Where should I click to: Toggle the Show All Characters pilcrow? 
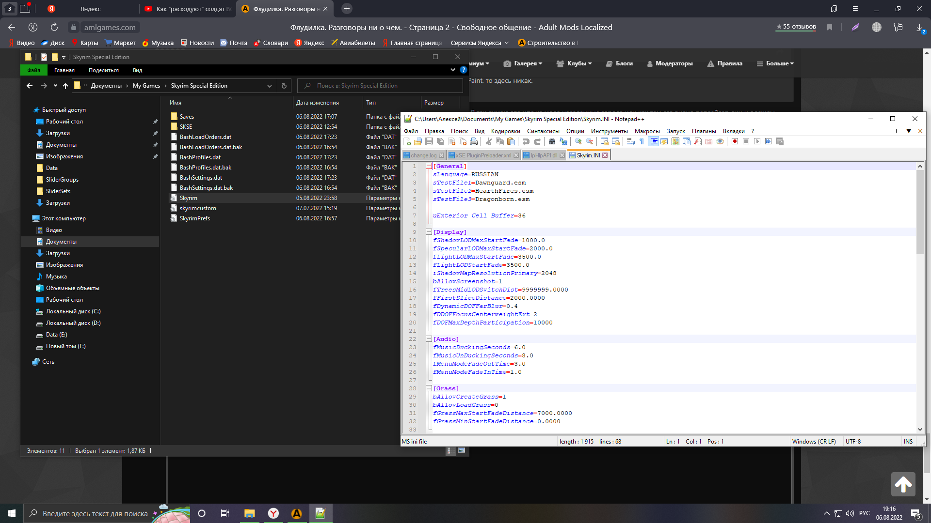coord(642,141)
